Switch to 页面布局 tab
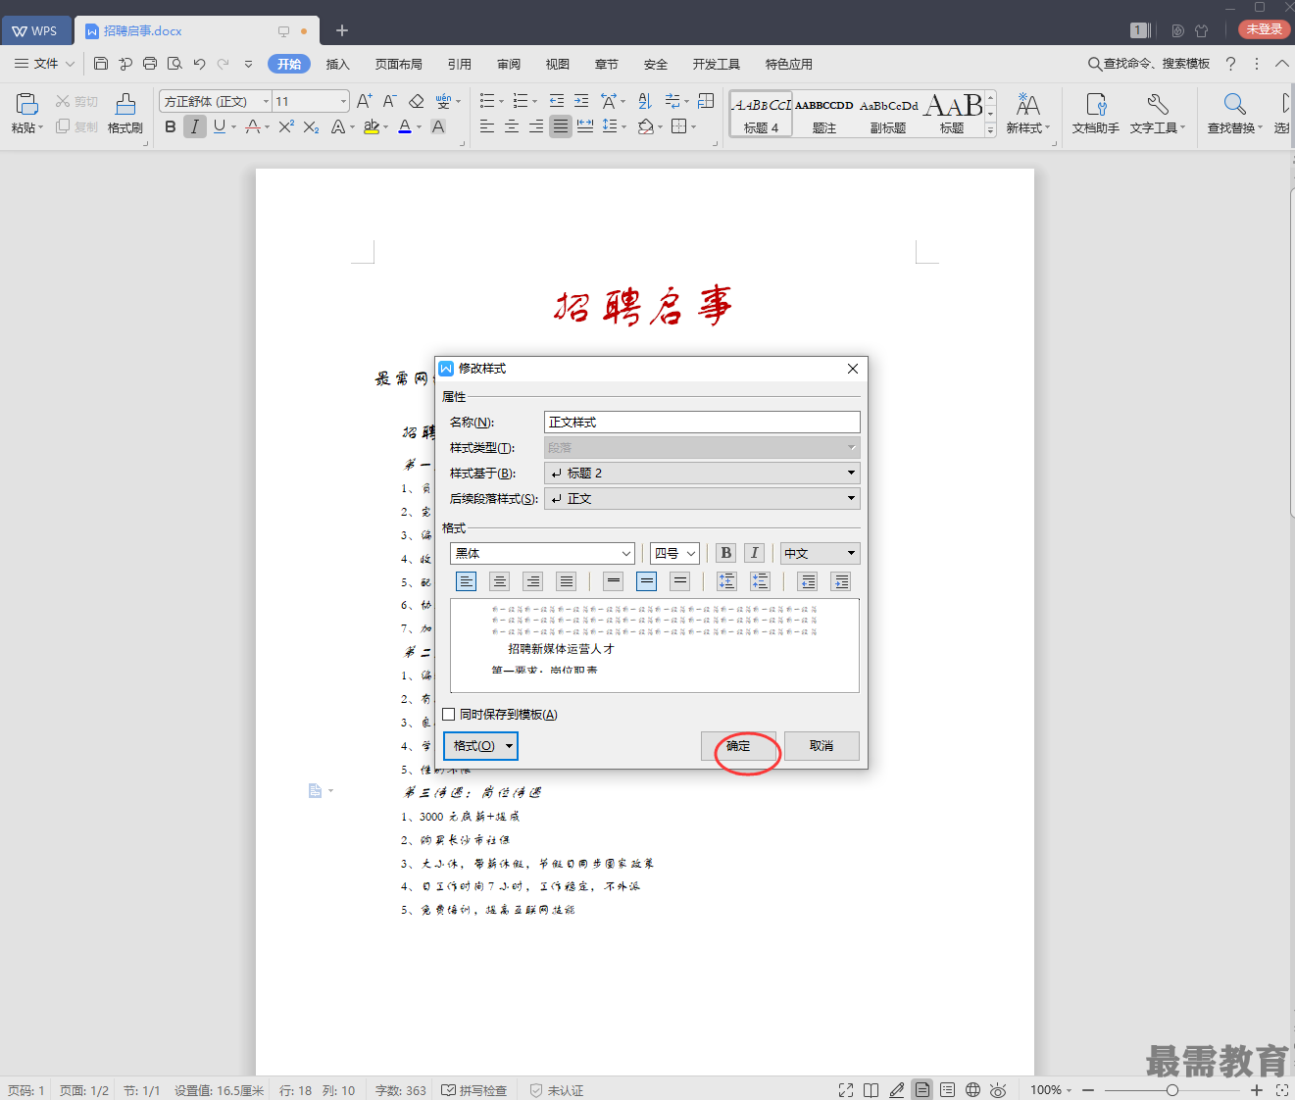This screenshot has width=1295, height=1100. [x=398, y=64]
